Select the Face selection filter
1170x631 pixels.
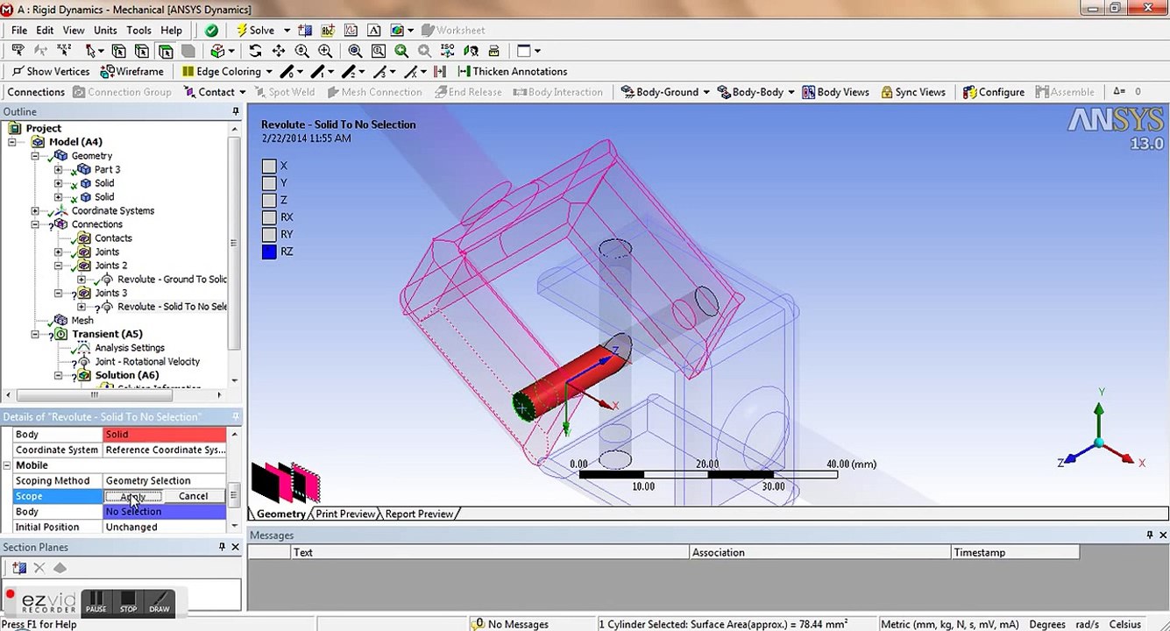165,51
